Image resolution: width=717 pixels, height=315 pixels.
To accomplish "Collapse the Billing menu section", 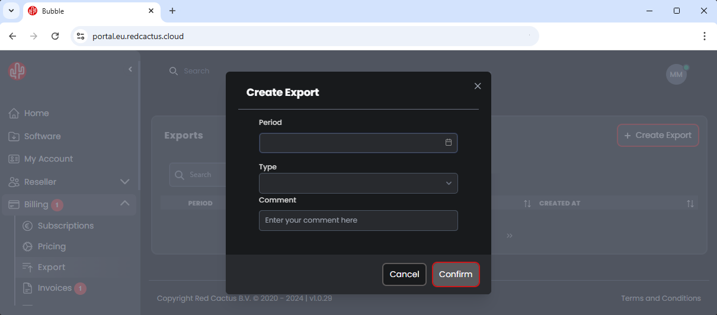I will (x=124, y=204).
